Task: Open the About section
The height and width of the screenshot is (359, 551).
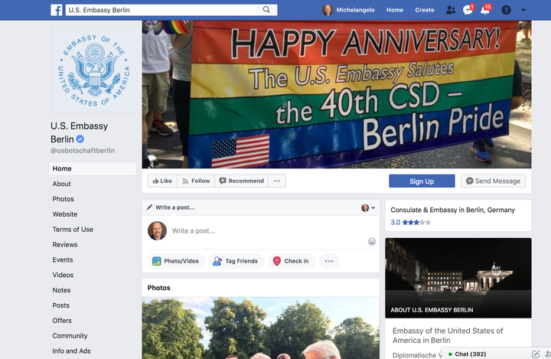Action: click(61, 184)
